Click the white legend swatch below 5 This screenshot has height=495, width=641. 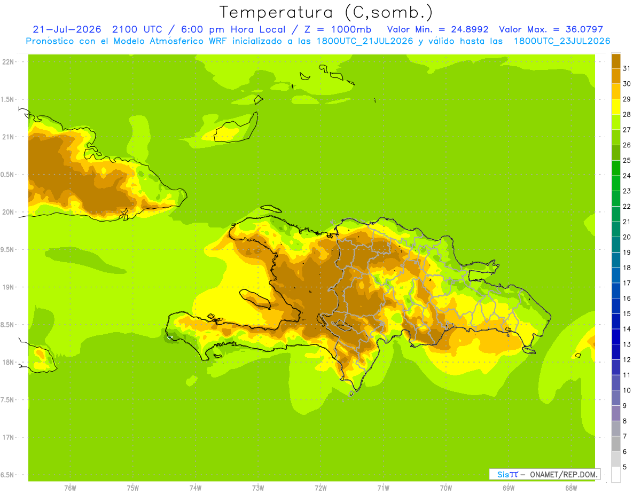(x=616, y=475)
